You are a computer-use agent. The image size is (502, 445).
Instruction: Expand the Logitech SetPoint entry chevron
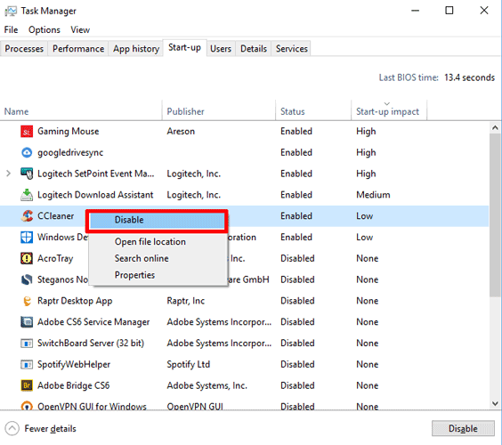(8, 174)
